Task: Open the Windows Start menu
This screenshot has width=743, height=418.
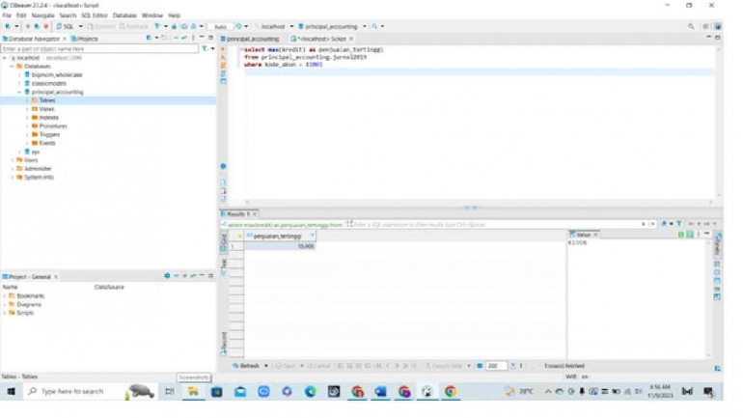Action: [11, 392]
